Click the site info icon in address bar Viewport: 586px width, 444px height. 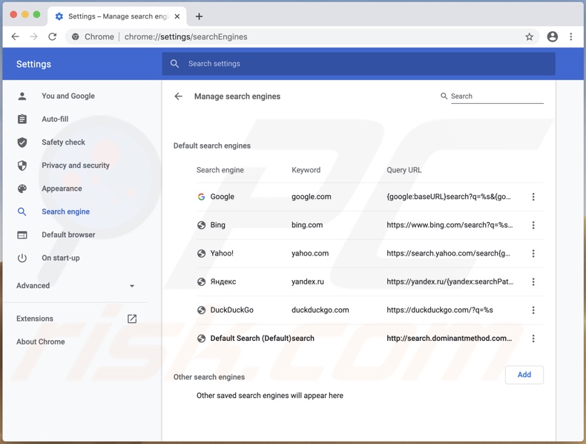(76, 36)
